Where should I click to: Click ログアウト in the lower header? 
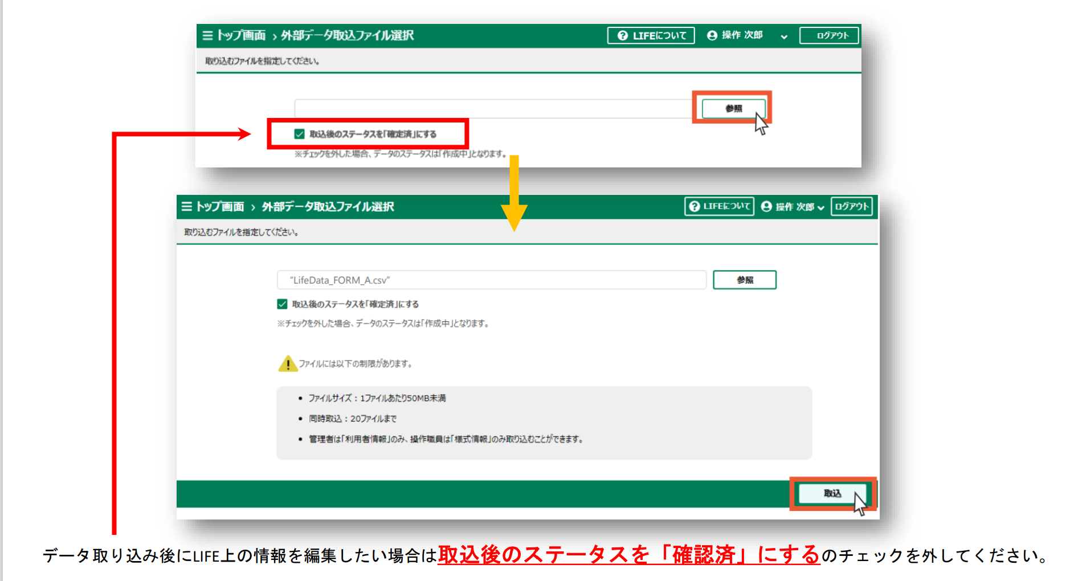(851, 206)
